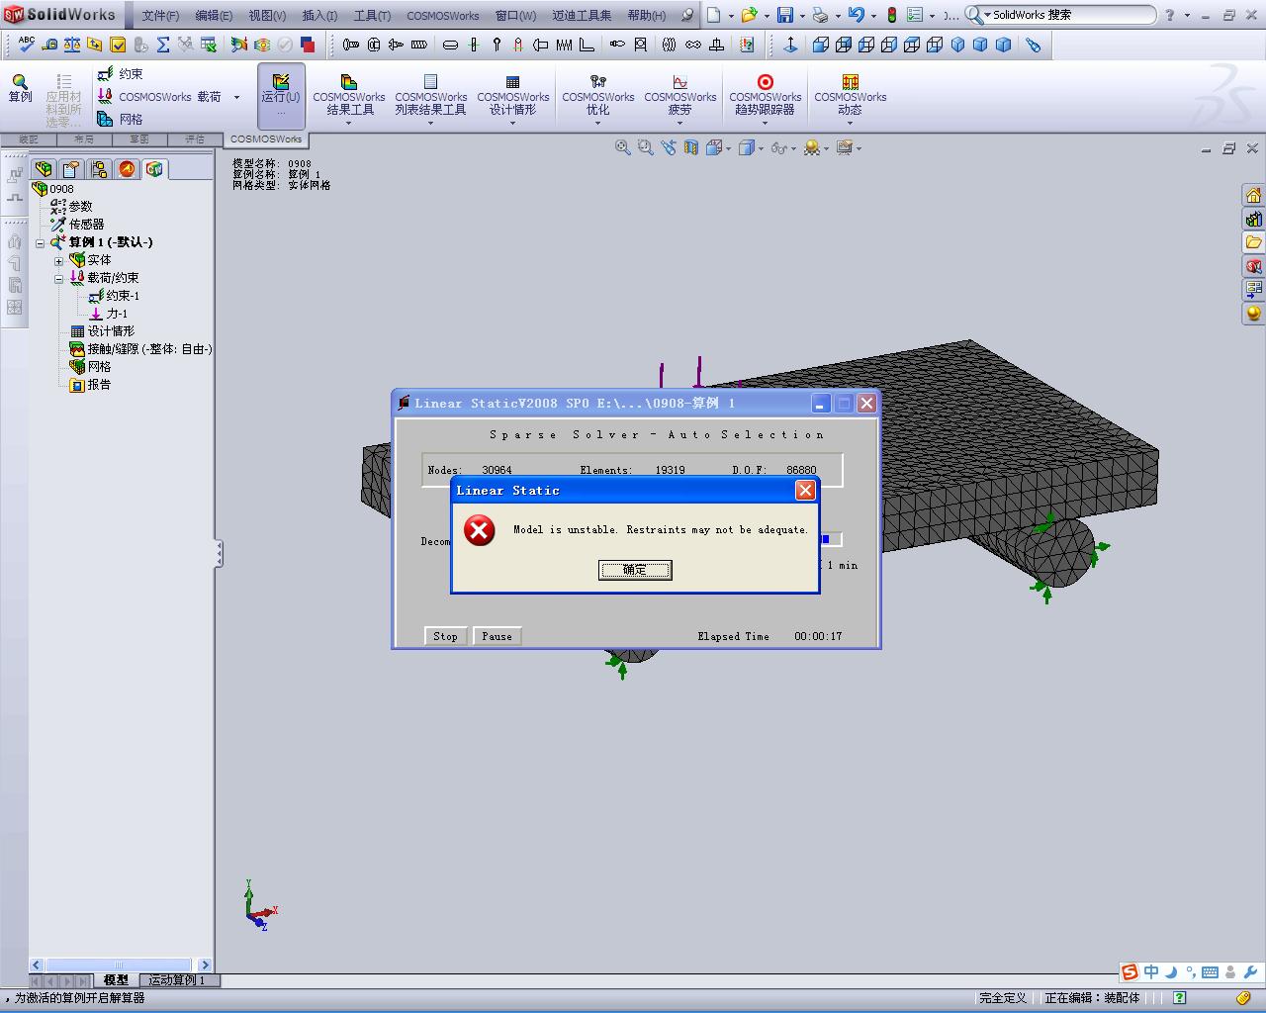Click the 网格 mesh ribbon button
The width and height of the screenshot is (1266, 1013).
[121, 119]
